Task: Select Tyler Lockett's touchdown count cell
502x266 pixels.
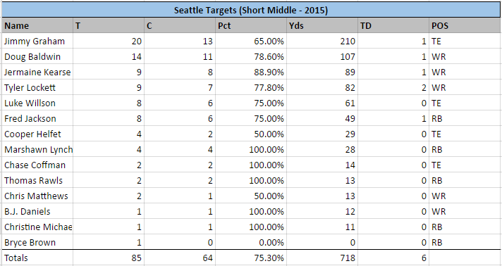Action: 393,87
